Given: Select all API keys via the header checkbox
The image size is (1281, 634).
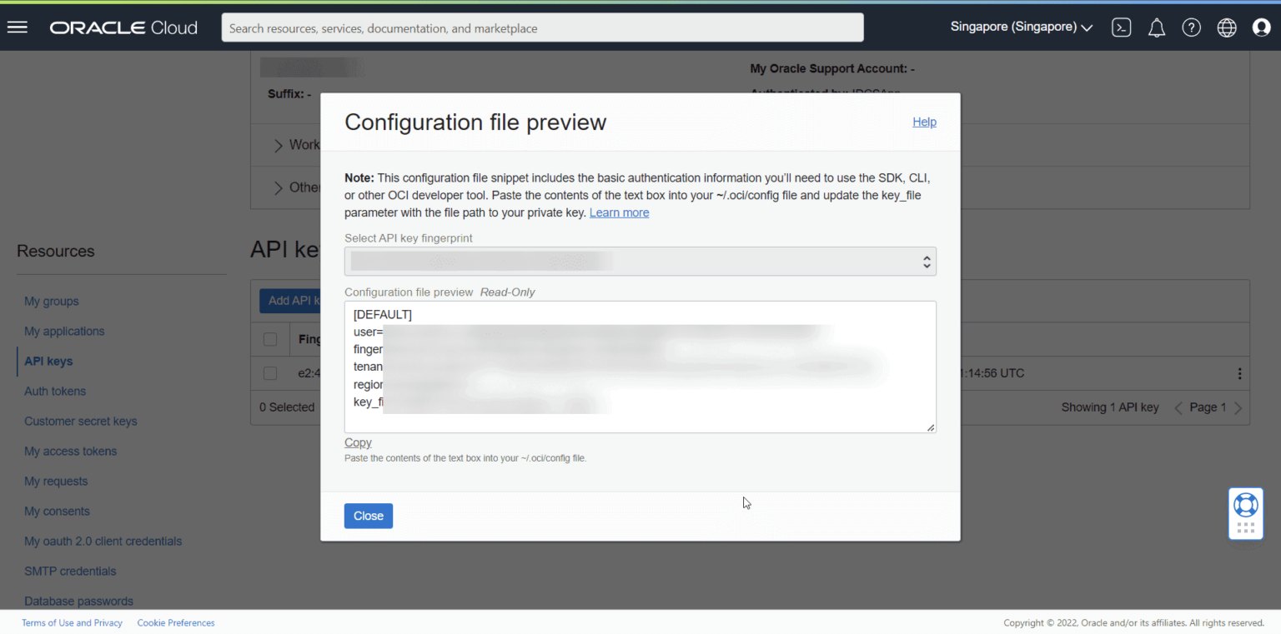Looking at the screenshot, I should (x=270, y=339).
